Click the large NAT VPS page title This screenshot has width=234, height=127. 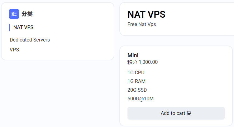[146, 14]
